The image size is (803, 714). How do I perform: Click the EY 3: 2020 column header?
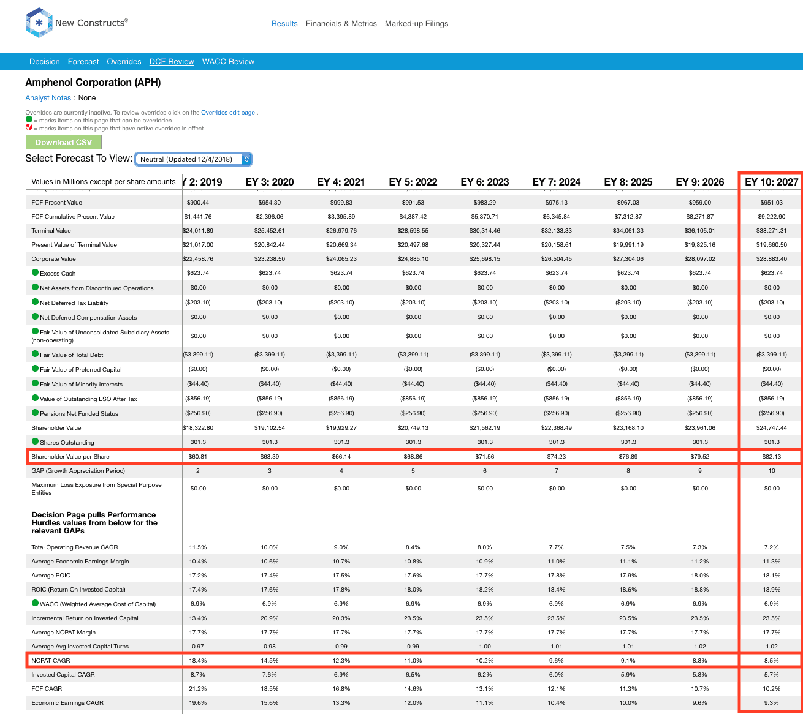pos(270,182)
